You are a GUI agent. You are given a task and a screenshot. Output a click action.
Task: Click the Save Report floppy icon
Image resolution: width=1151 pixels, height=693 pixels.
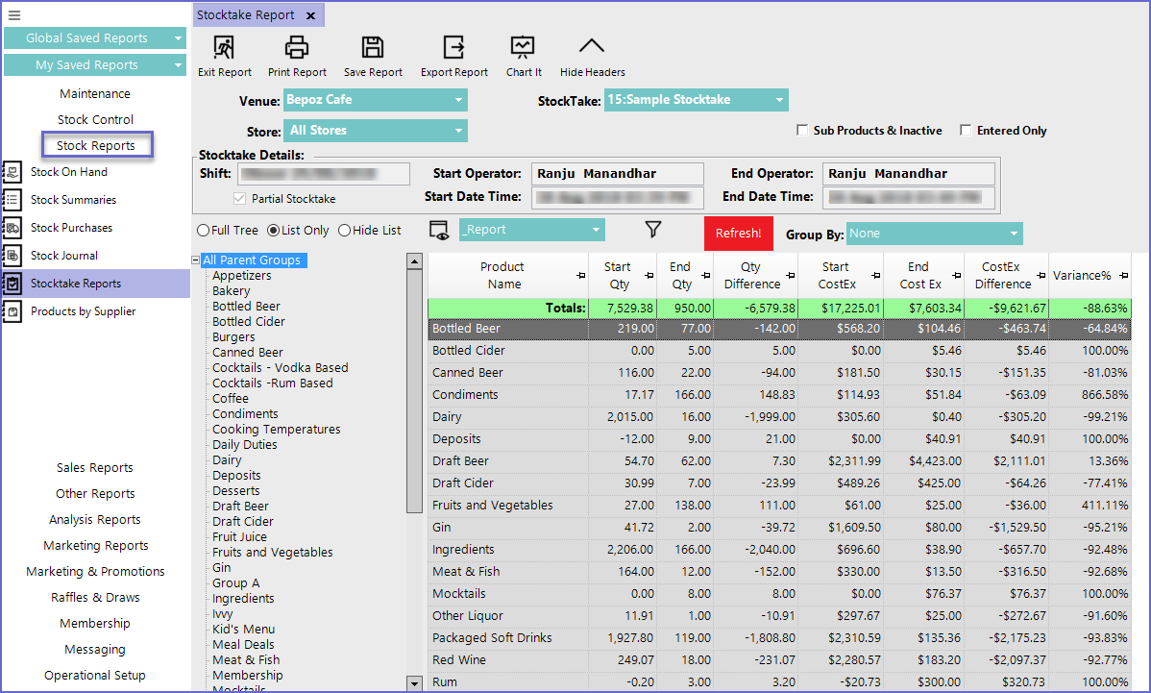[373, 48]
